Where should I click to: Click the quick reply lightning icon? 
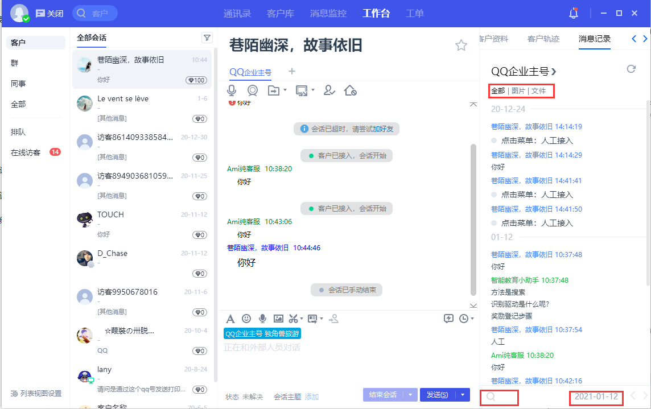(448, 319)
